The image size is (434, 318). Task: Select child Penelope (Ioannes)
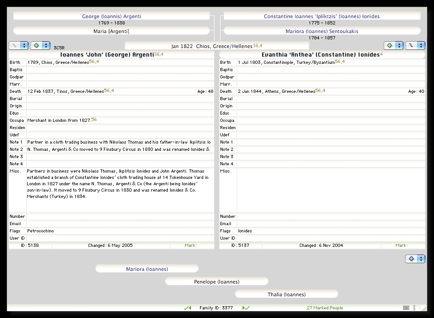click(216, 282)
